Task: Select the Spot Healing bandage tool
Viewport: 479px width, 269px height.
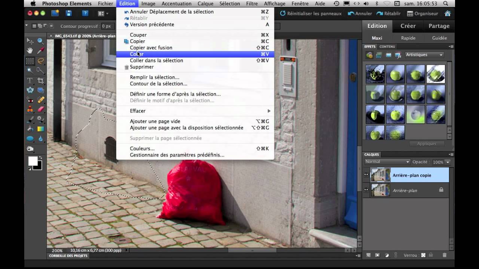Action: pos(40,100)
